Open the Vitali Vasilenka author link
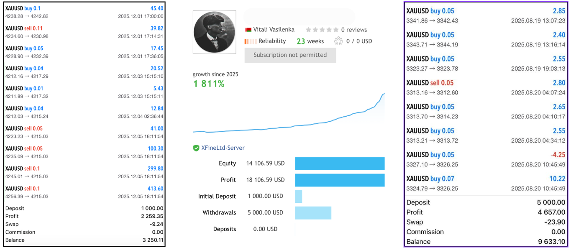The height and width of the screenshot is (248, 571). point(274,30)
